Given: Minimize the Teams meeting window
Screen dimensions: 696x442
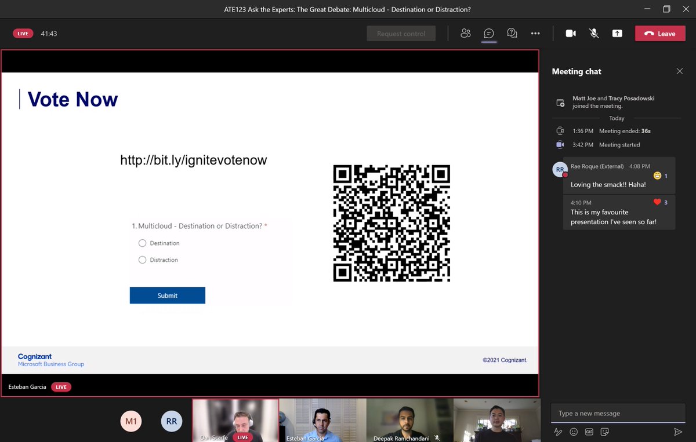Looking at the screenshot, I should (x=647, y=9).
